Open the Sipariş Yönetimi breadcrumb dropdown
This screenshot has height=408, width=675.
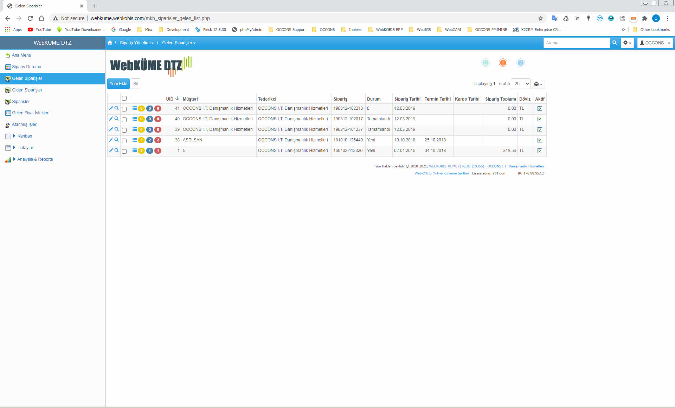(137, 43)
